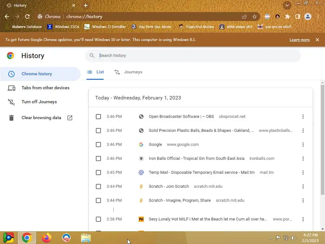This screenshot has height=244, width=325.
Task: Open actions menu for Scratch - Imagine, Program, Share
Action: tap(303, 200)
